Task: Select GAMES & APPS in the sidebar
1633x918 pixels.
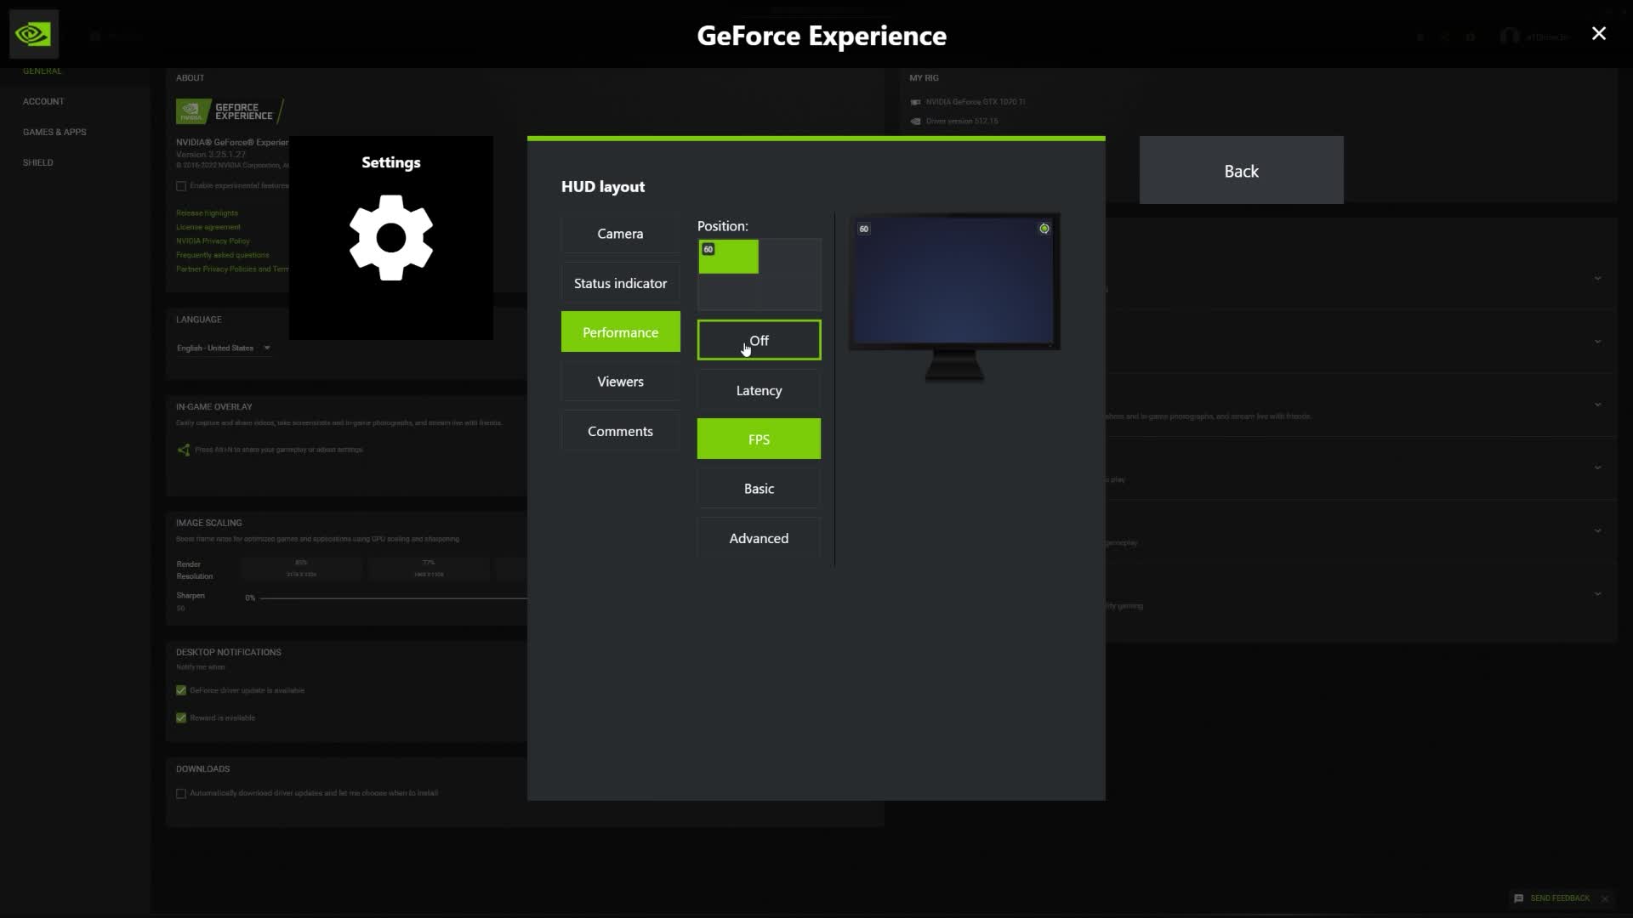Action: 54,132
